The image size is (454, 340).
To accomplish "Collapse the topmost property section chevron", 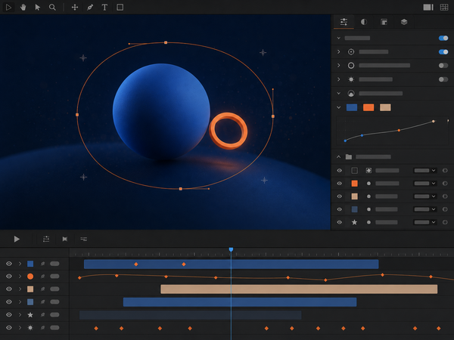I will (x=338, y=39).
